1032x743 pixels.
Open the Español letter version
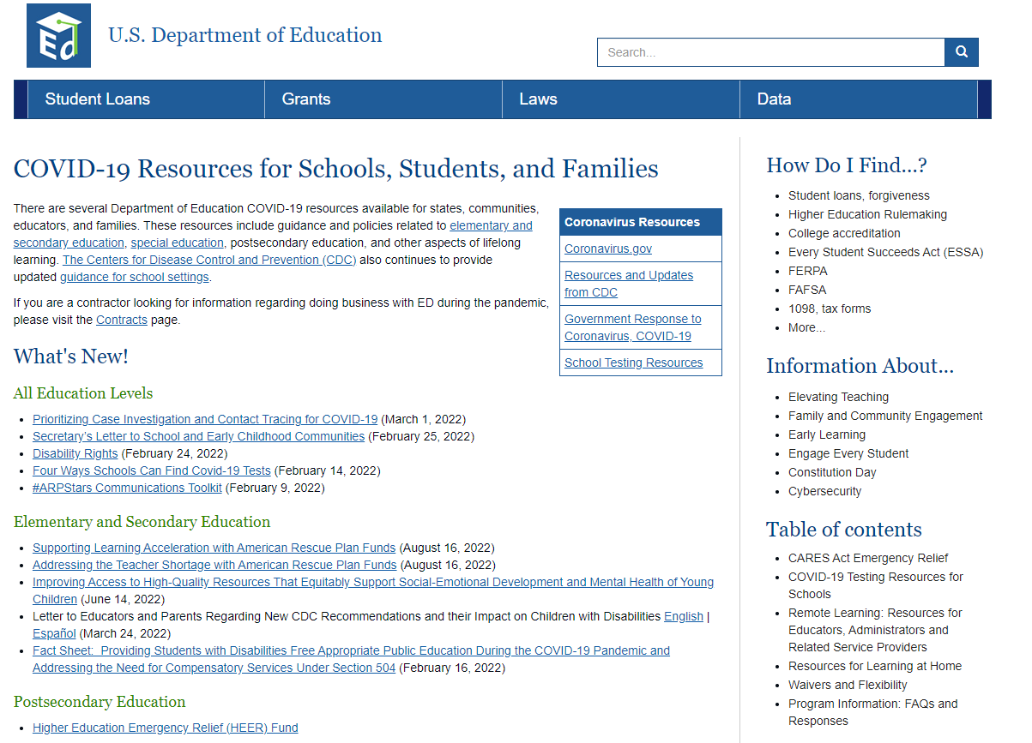pyautogui.click(x=54, y=633)
